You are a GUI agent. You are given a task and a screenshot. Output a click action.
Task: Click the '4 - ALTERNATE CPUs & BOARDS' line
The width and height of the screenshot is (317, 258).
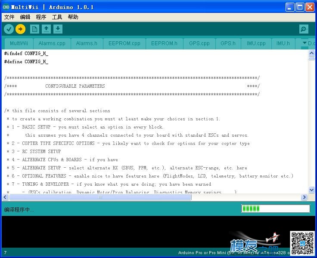pos(62,160)
